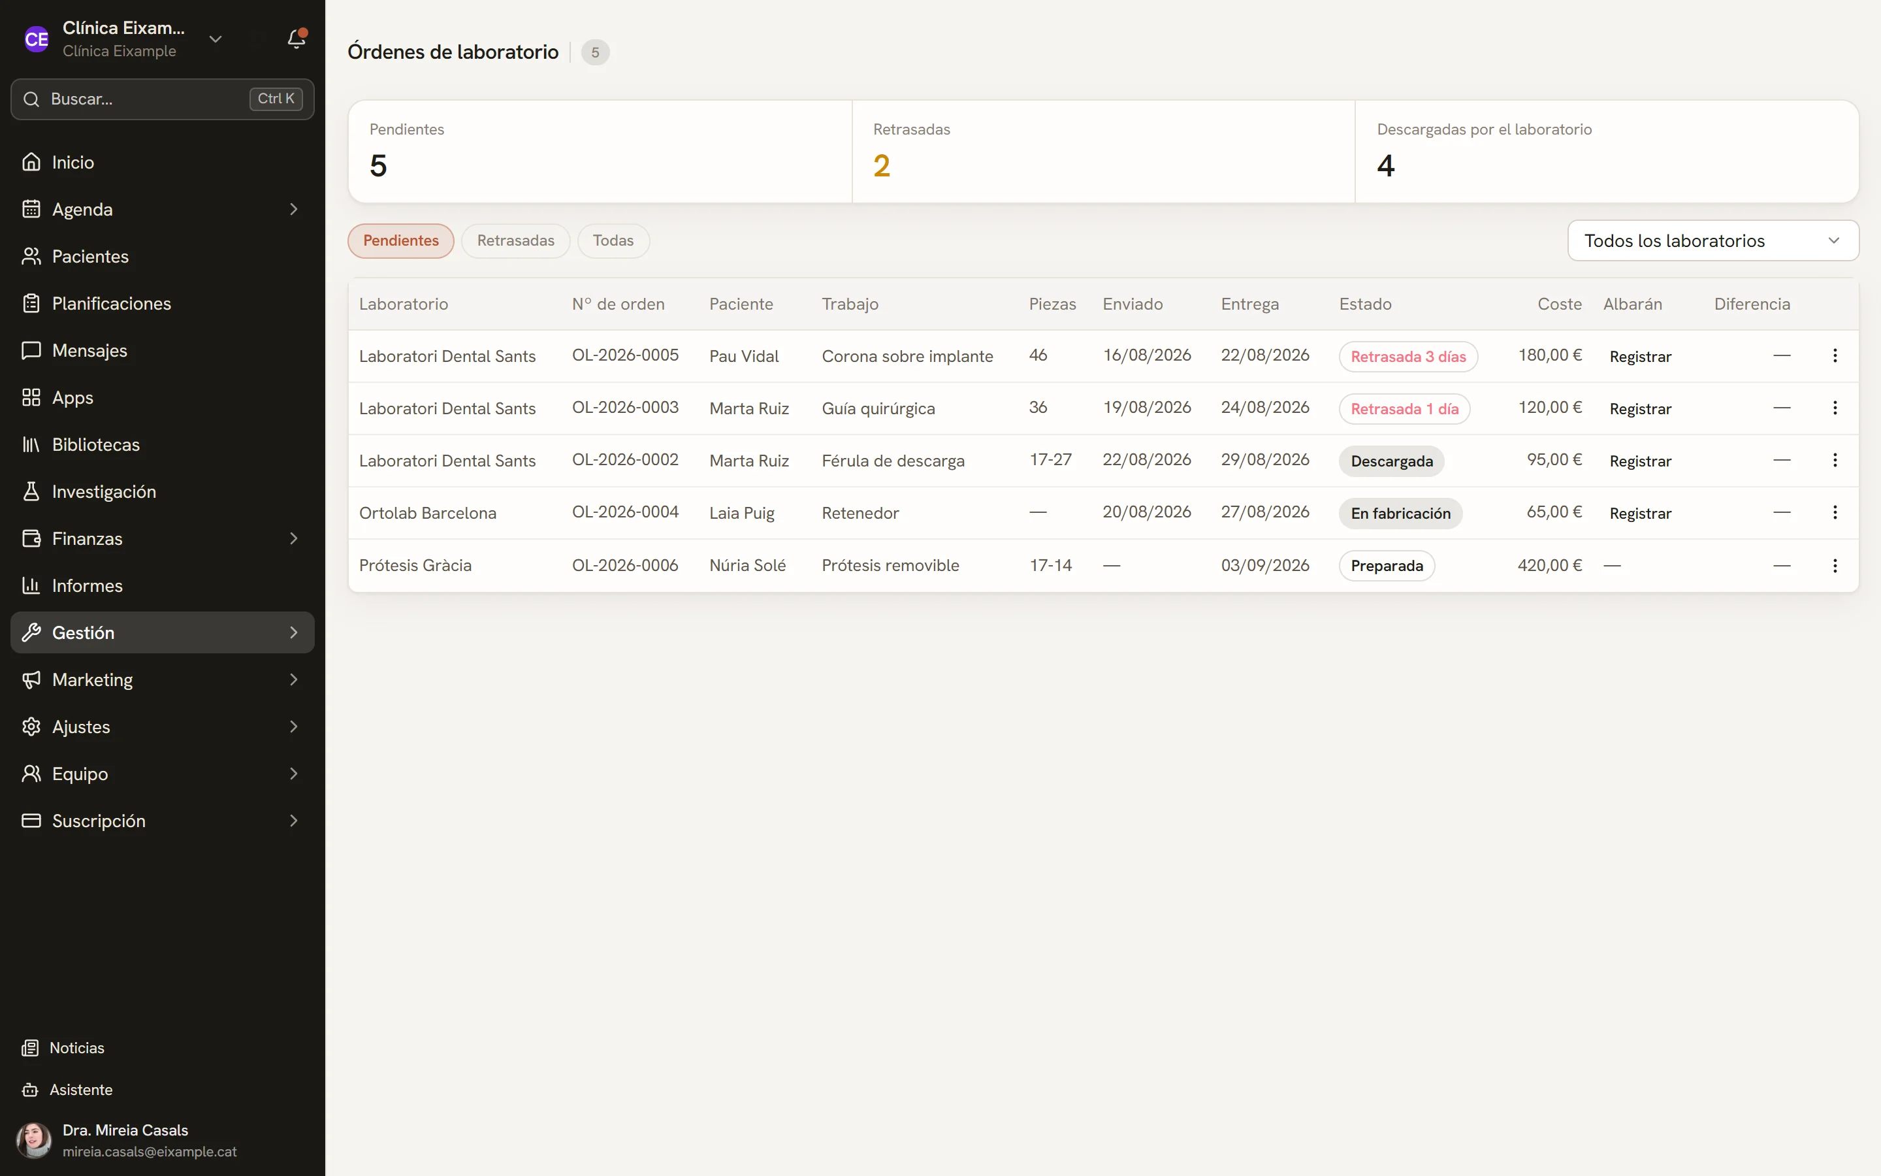Expand the Agenda submenu

[293, 209]
